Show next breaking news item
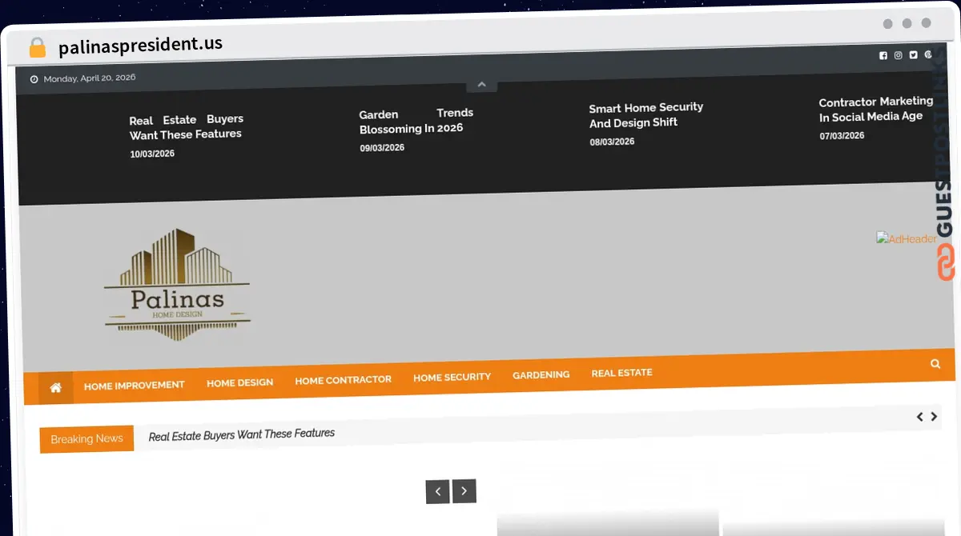Screen dimensions: 961x536 tap(934, 417)
